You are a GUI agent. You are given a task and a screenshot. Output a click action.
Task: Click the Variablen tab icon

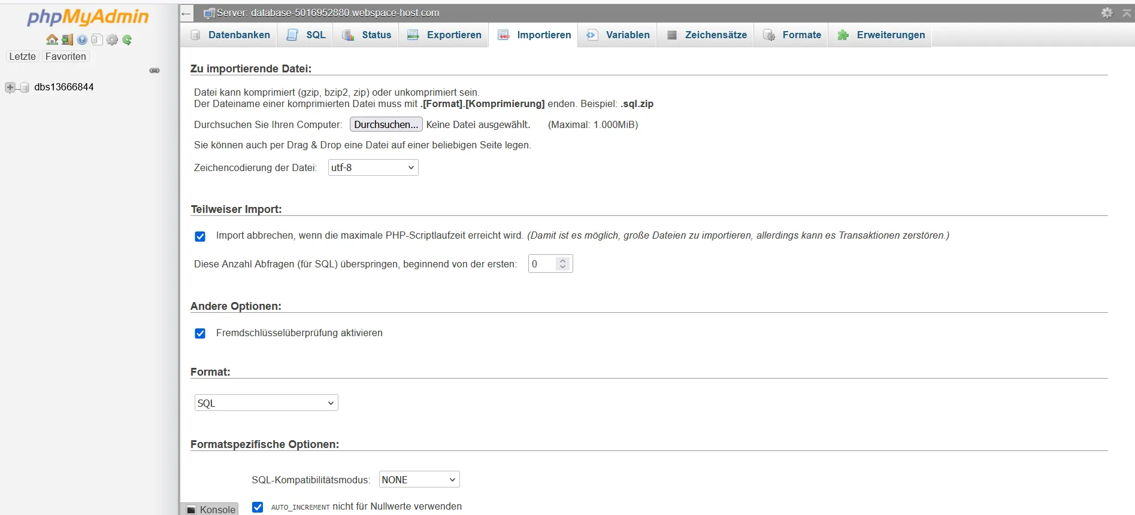[x=592, y=35]
